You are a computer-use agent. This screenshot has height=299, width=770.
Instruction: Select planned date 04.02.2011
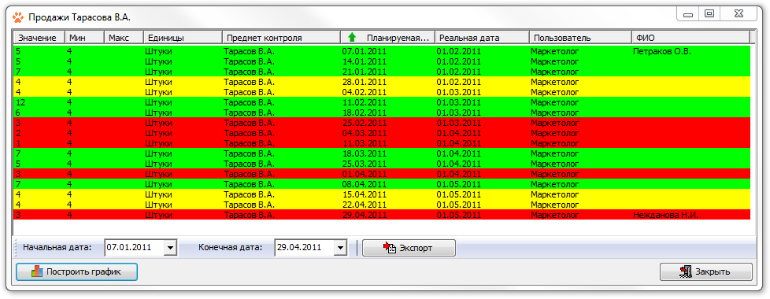pos(365,92)
